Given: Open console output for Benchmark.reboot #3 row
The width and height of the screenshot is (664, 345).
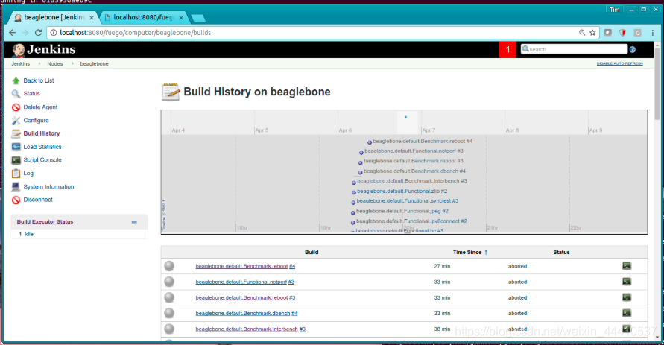Looking at the screenshot, I should click(x=626, y=297).
